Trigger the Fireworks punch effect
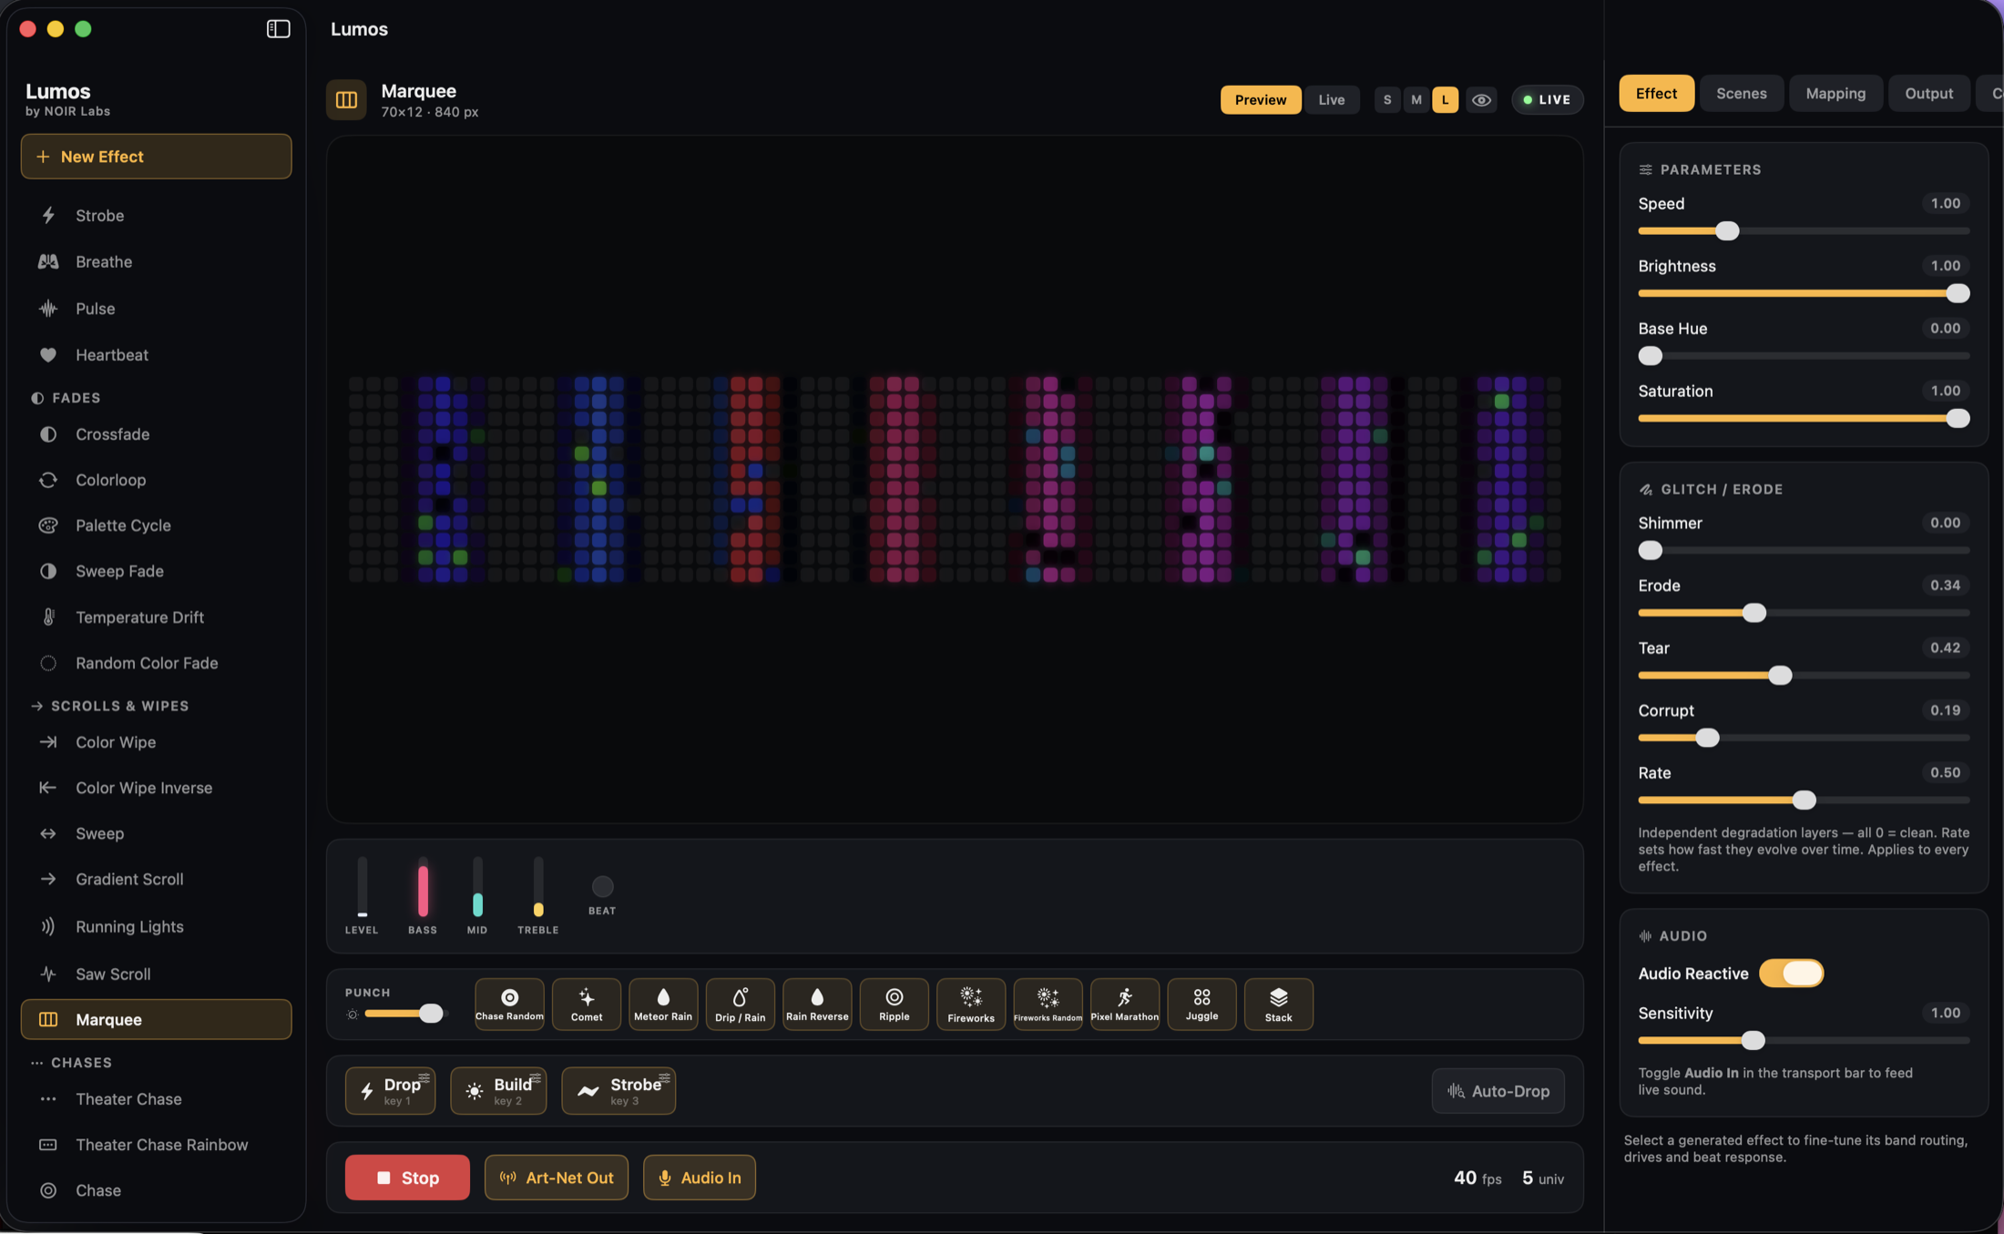 tap(971, 1004)
